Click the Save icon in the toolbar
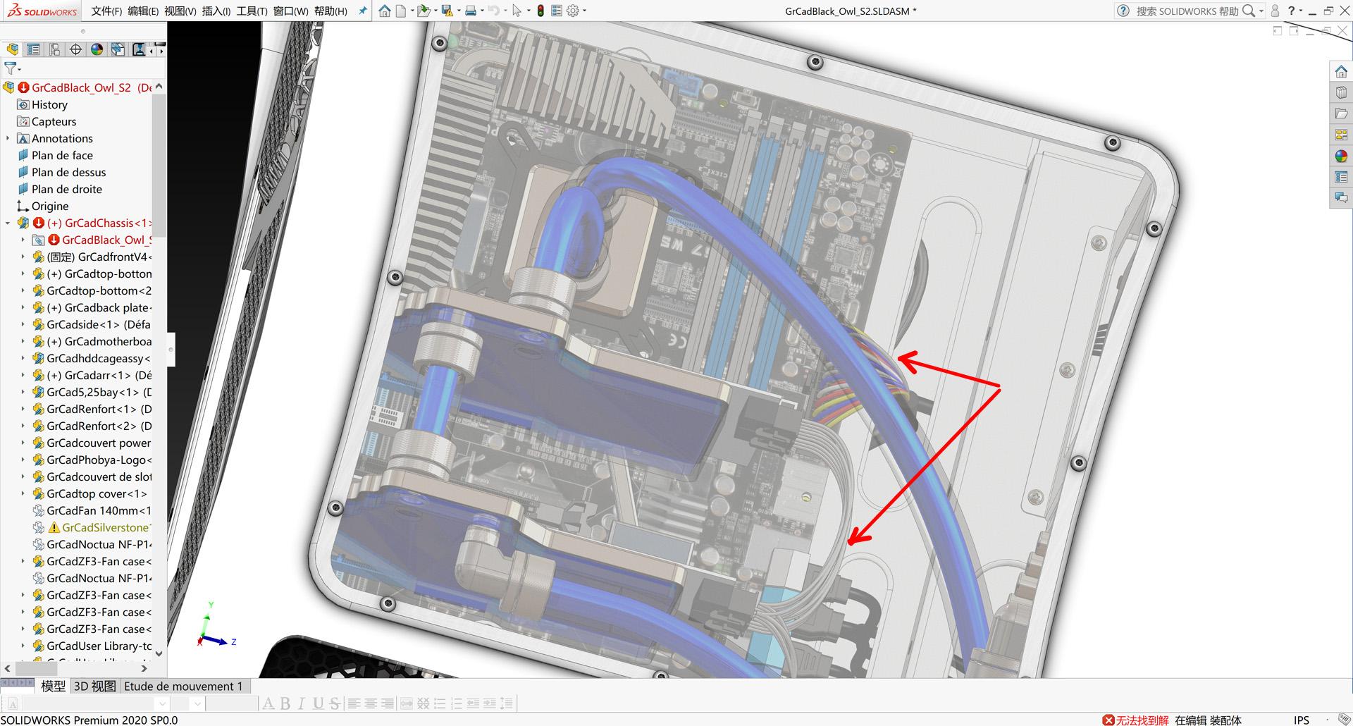This screenshot has height=726, width=1353. coord(446,11)
